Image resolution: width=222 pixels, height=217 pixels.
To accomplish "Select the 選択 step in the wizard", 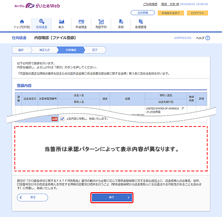I will click(21, 50).
